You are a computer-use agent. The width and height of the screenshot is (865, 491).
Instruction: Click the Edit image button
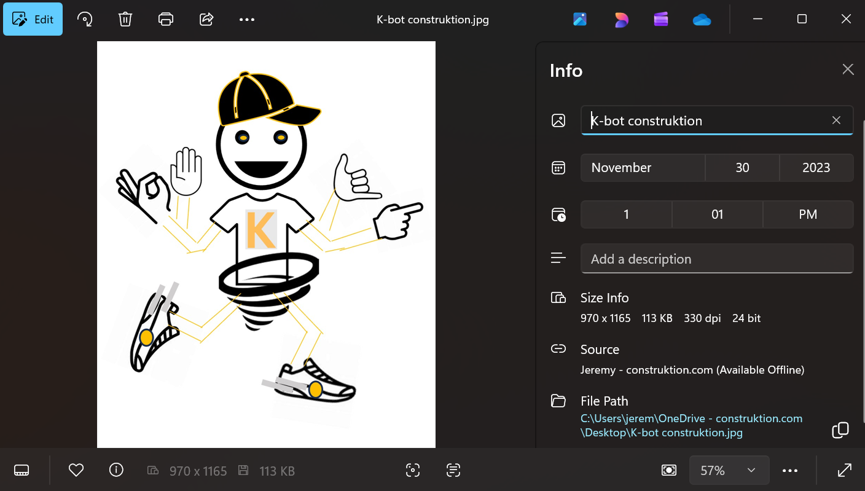33,19
